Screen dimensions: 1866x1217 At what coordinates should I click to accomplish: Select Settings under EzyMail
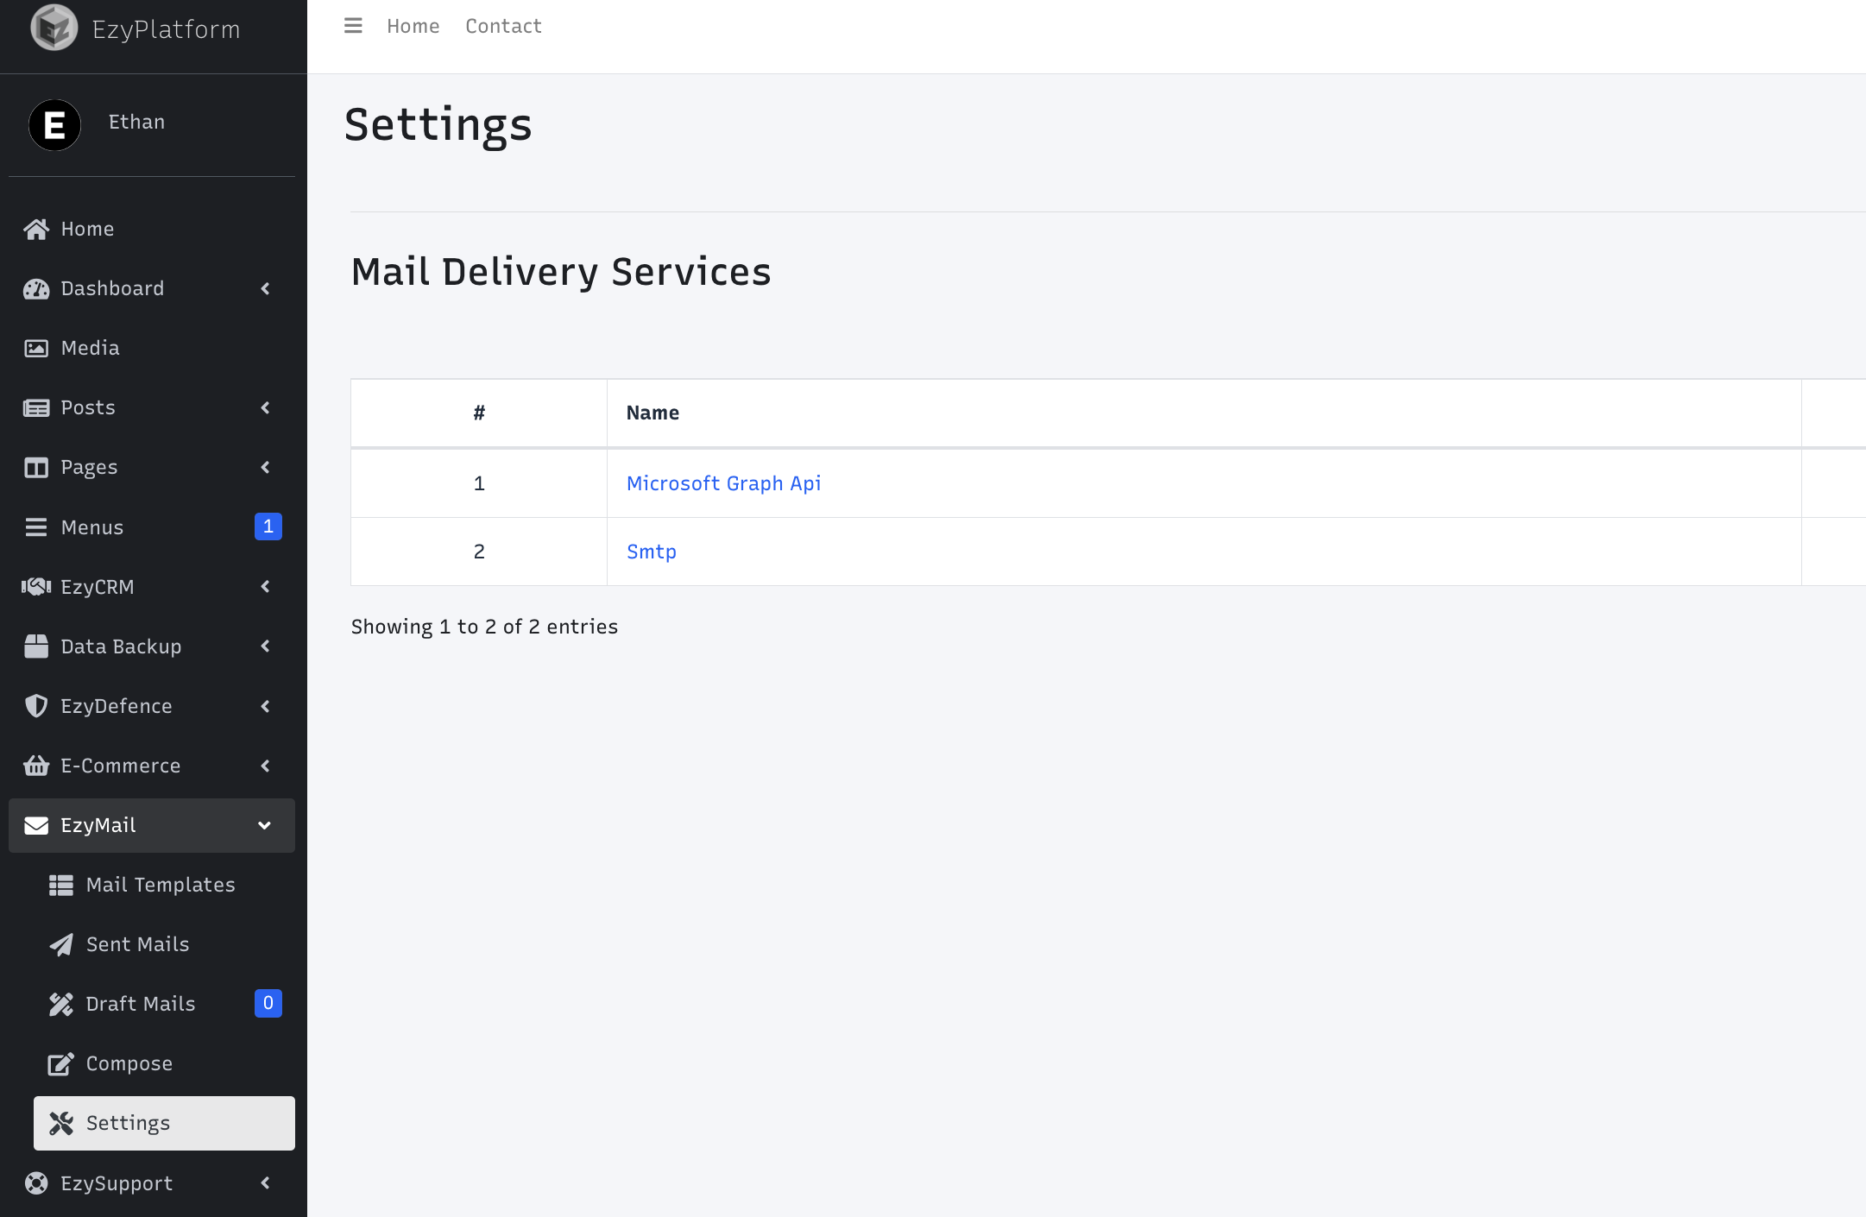click(x=128, y=1123)
